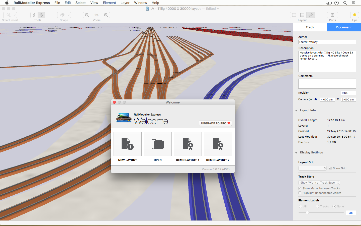
Task: Click the Upgrade to Pro button
Action: pyautogui.click(x=215, y=123)
